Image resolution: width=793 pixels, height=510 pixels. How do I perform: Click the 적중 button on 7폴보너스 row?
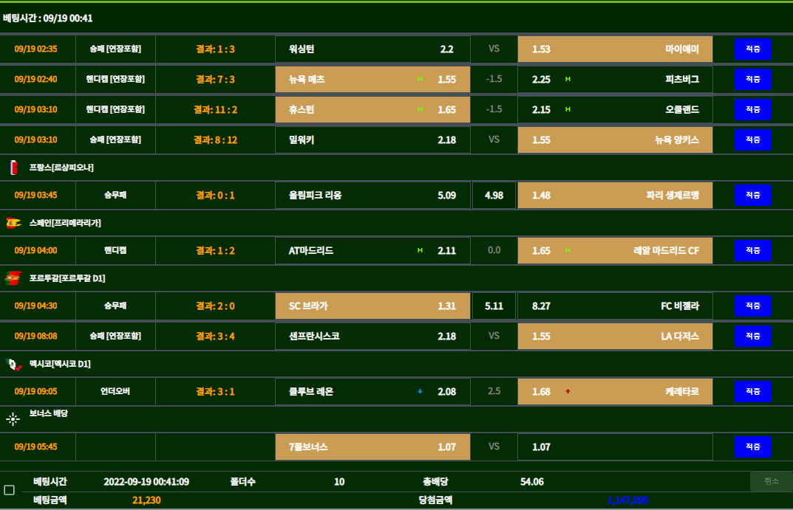(x=752, y=447)
